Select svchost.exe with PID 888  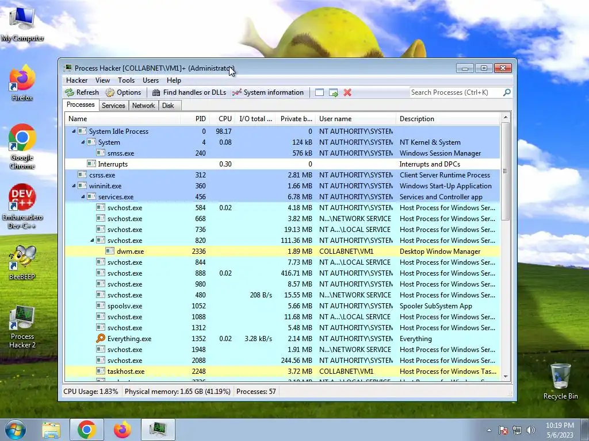[x=282, y=273]
